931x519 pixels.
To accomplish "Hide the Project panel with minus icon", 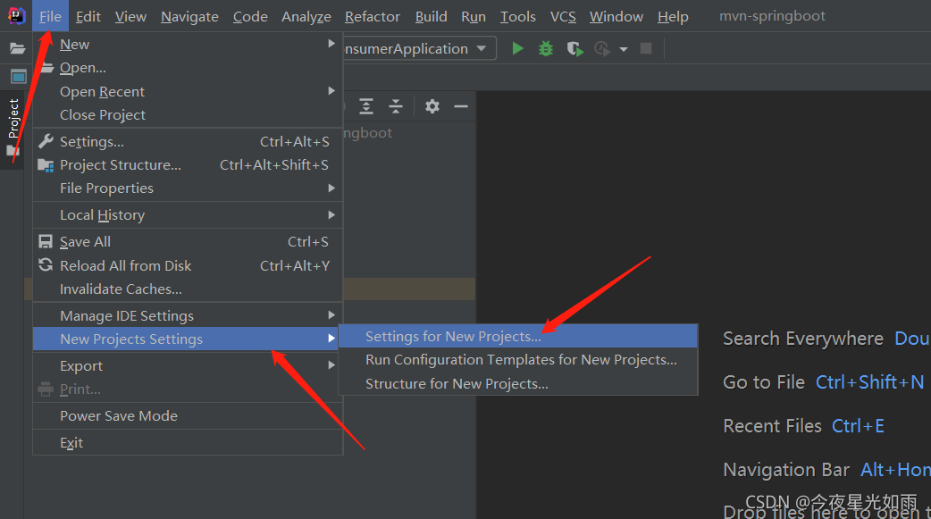I will (x=461, y=106).
